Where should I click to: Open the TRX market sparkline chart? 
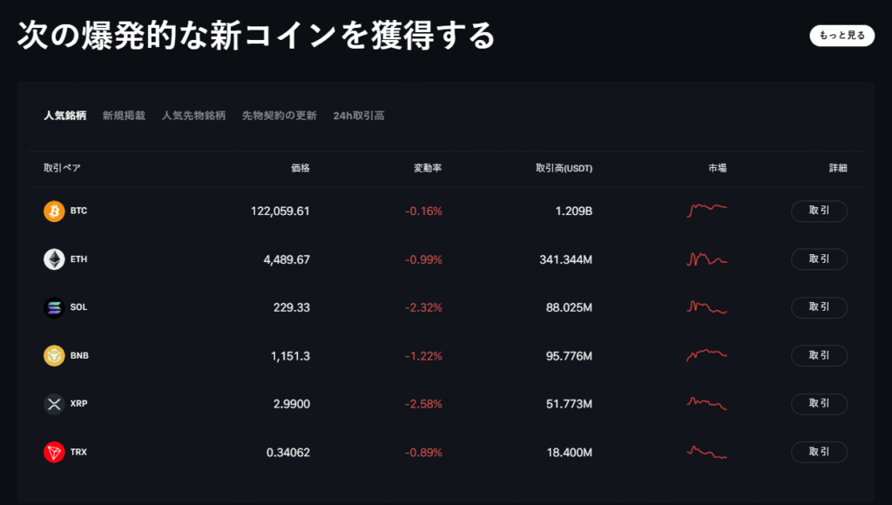click(706, 452)
